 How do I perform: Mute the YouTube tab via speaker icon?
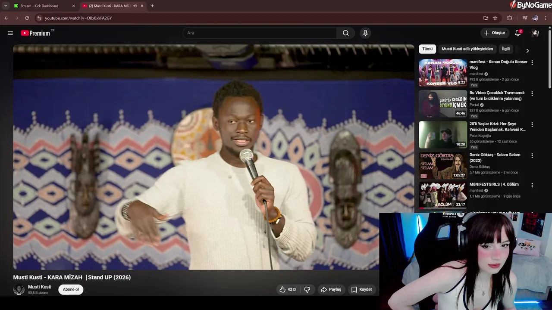click(x=135, y=6)
